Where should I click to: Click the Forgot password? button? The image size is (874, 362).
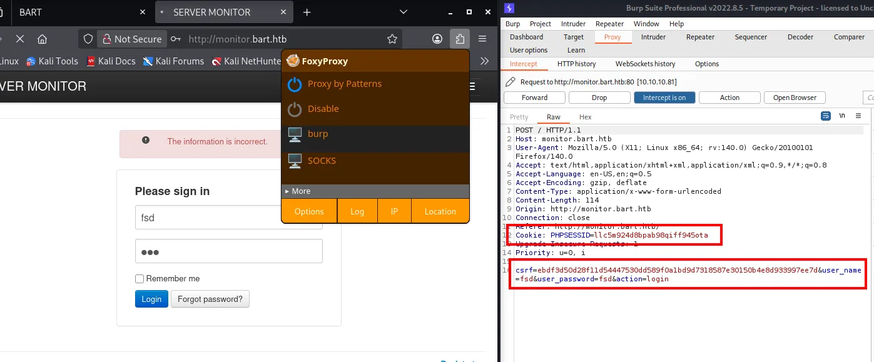pyautogui.click(x=210, y=299)
